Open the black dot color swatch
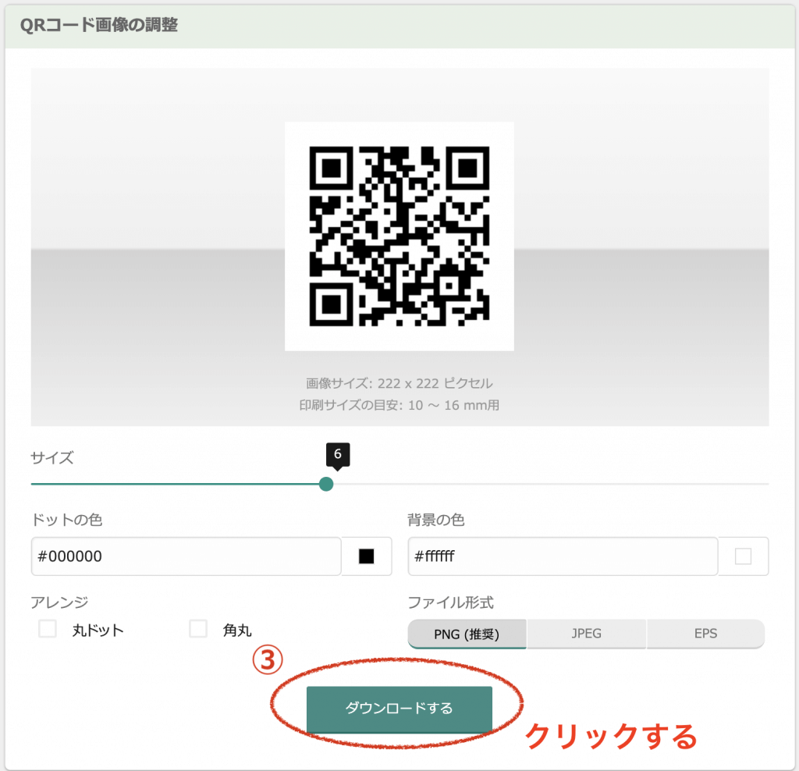This screenshot has width=799, height=771. click(366, 556)
